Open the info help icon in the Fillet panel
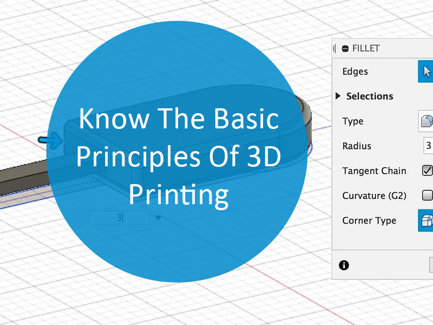This screenshot has height=325, width=433. (x=344, y=265)
